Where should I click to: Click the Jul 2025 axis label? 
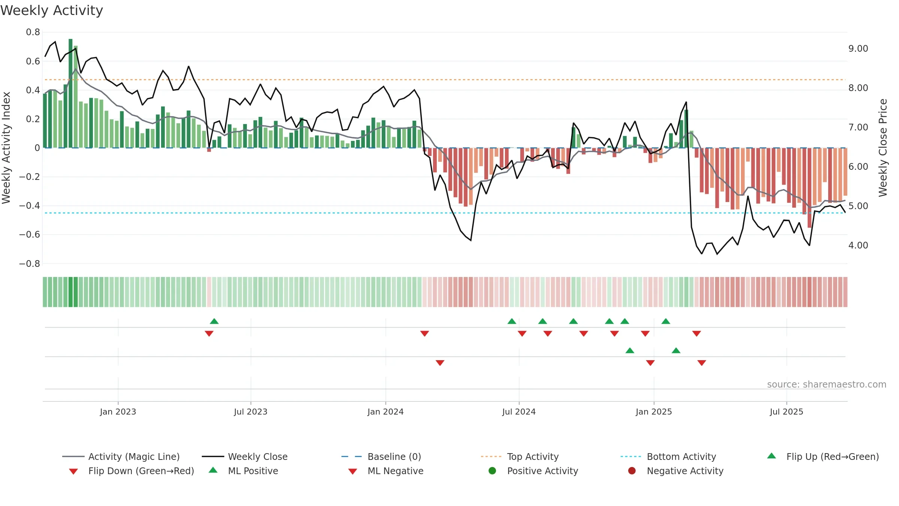click(x=787, y=412)
